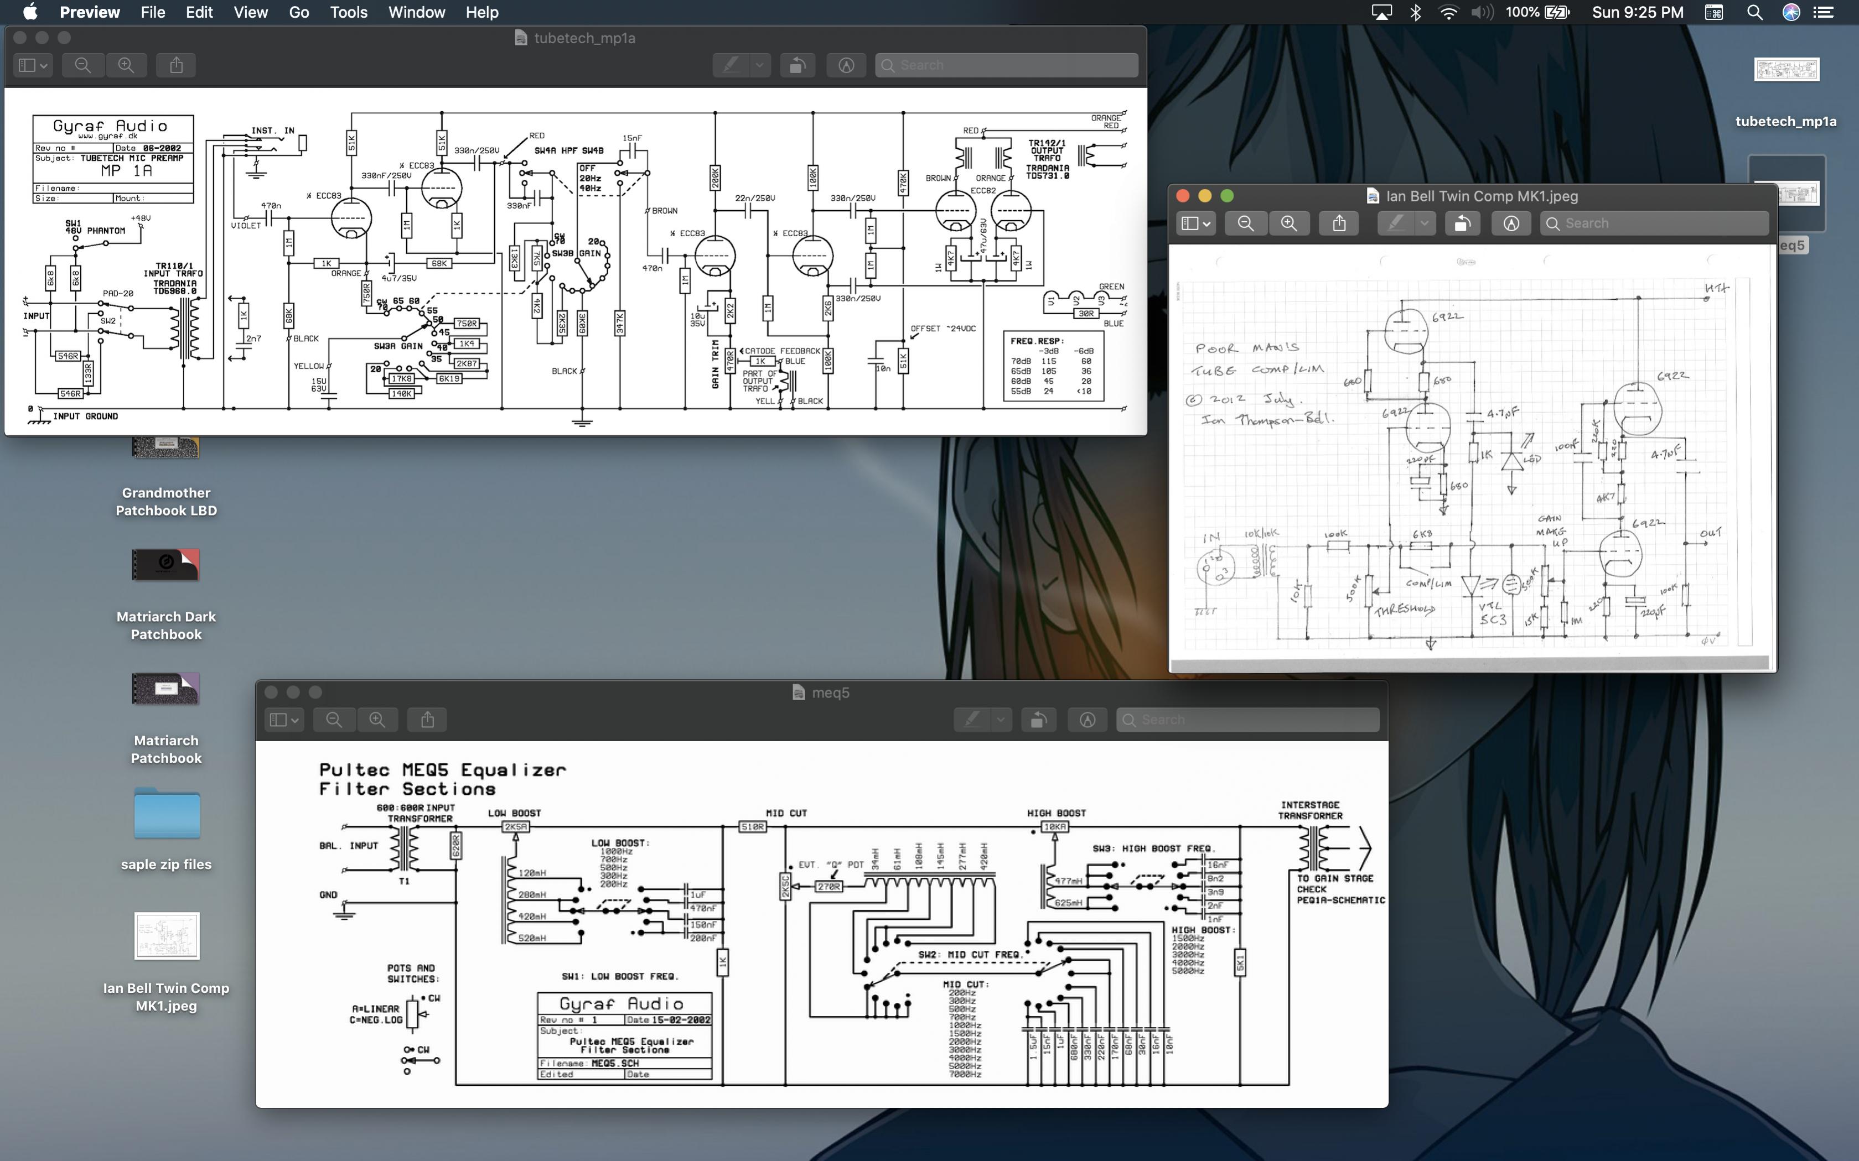
Task: Click Grandmother Patchbook LBD file label
Action: [x=166, y=502]
